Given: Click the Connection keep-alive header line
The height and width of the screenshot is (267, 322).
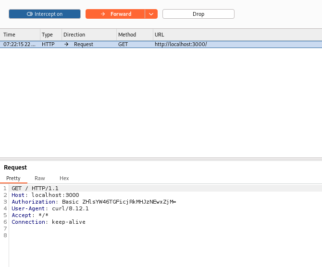Looking at the screenshot, I should pyautogui.click(x=48, y=222).
